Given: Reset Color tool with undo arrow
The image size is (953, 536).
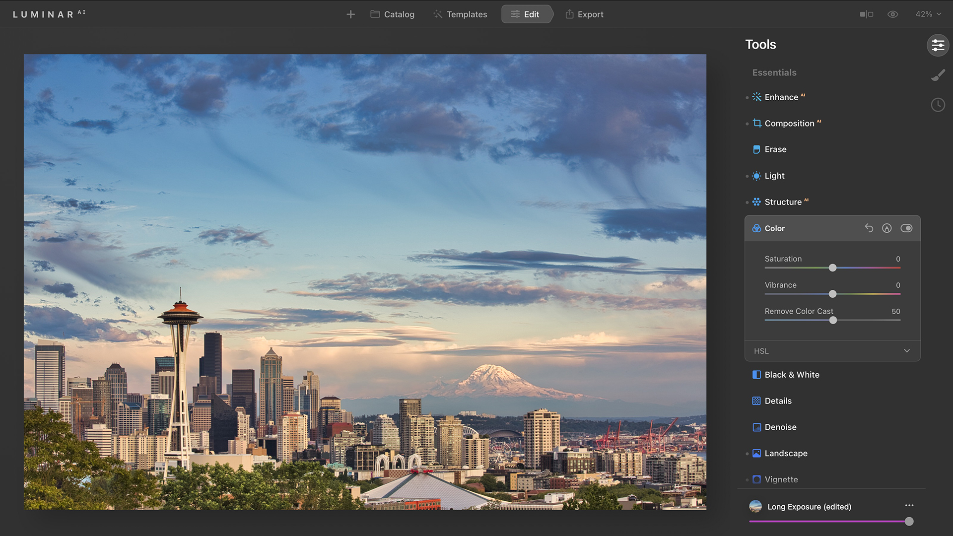Looking at the screenshot, I should (869, 228).
